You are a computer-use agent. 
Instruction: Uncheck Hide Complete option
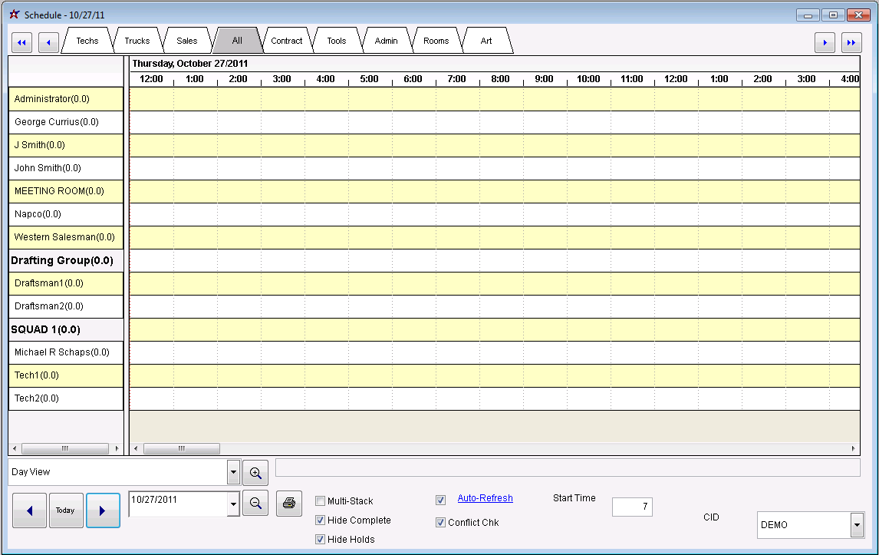[x=321, y=520]
